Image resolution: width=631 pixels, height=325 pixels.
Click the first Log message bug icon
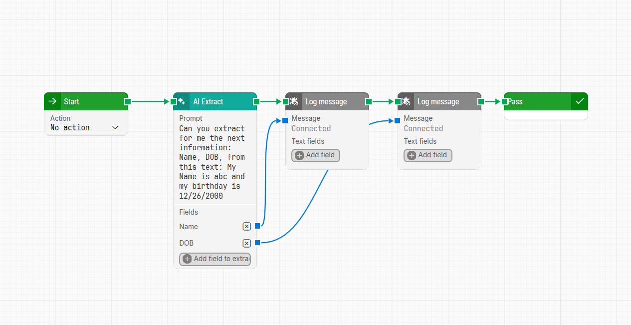[294, 101]
